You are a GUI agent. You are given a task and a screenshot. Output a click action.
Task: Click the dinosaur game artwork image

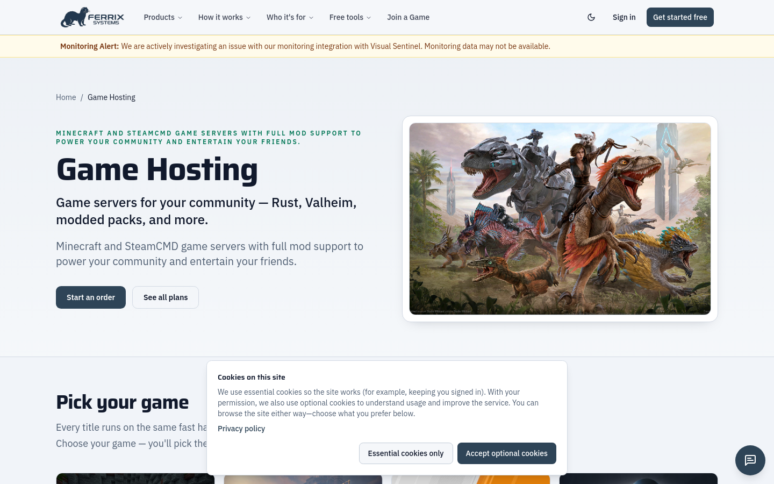(x=560, y=219)
